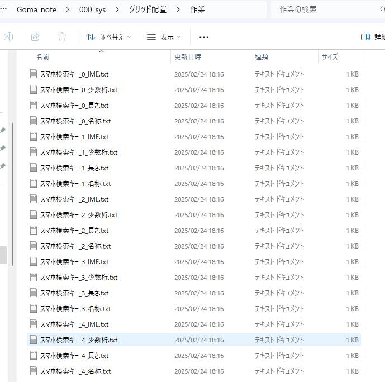
Task: Click the file icon of スマホ検索キー_0_IME.txt
Action: pos(34,74)
